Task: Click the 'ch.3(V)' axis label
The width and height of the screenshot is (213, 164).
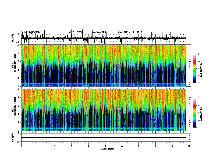Action: pyautogui.click(x=13, y=137)
